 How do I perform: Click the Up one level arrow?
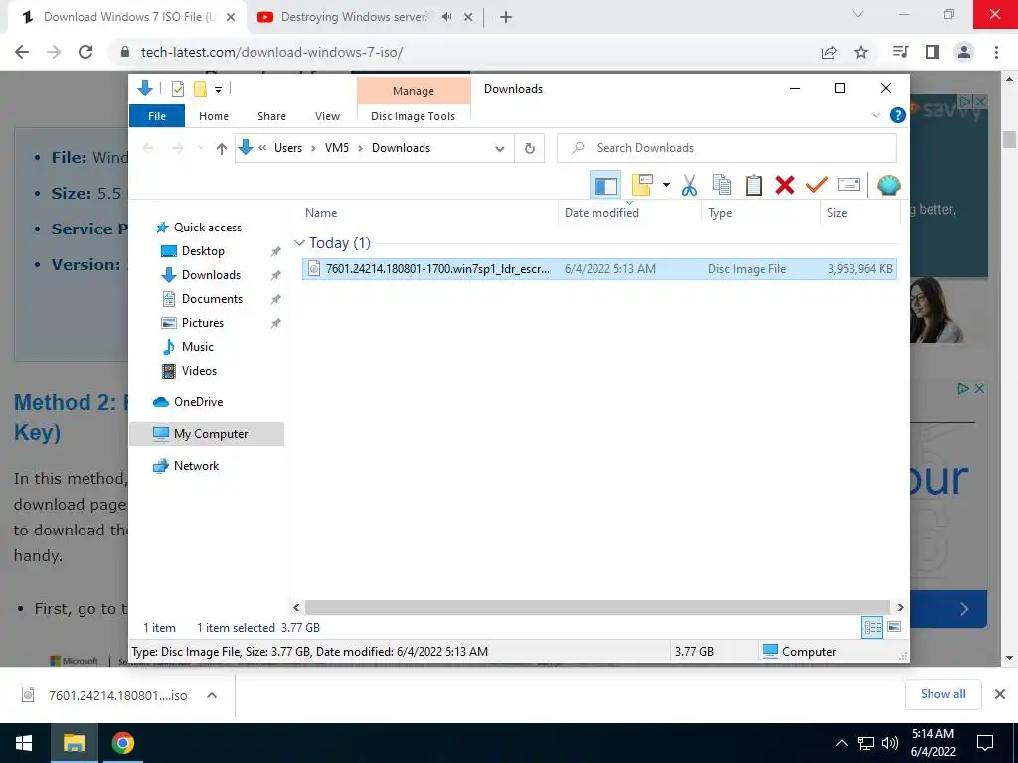pos(222,149)
